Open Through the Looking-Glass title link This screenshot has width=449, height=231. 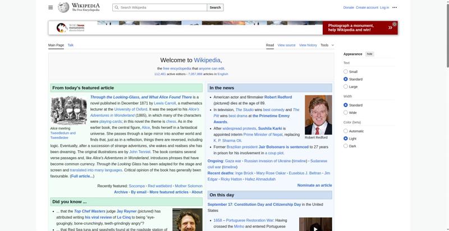tap(141, 97)
